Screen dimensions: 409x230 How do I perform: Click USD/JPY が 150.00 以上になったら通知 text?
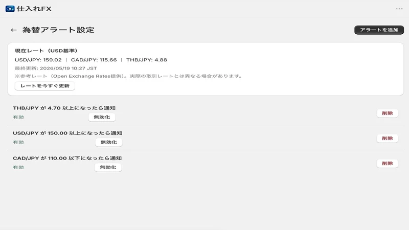tap(67, 133)
